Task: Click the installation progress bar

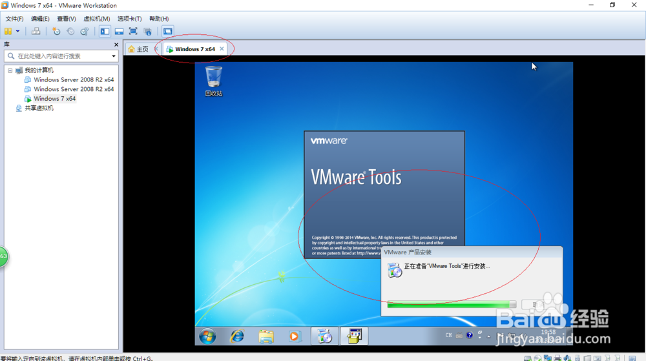Action: coord(452,305)
